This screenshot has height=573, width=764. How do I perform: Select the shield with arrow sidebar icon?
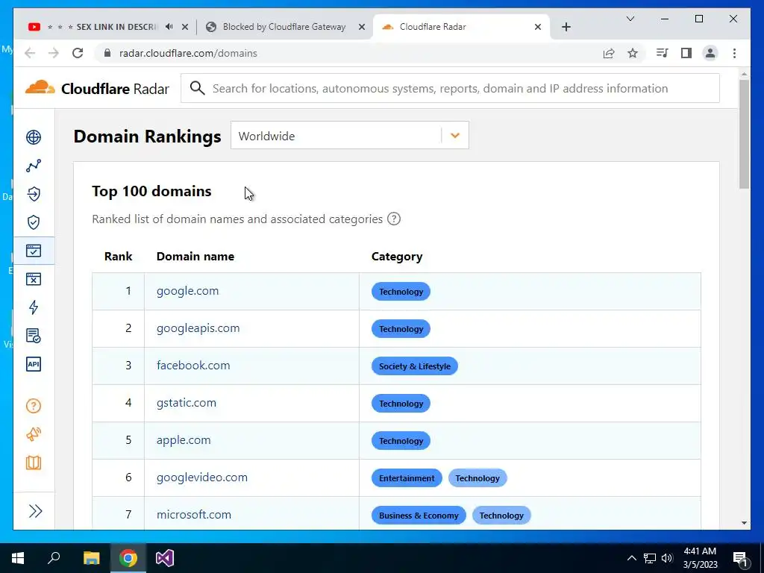[x=34, y=194]
